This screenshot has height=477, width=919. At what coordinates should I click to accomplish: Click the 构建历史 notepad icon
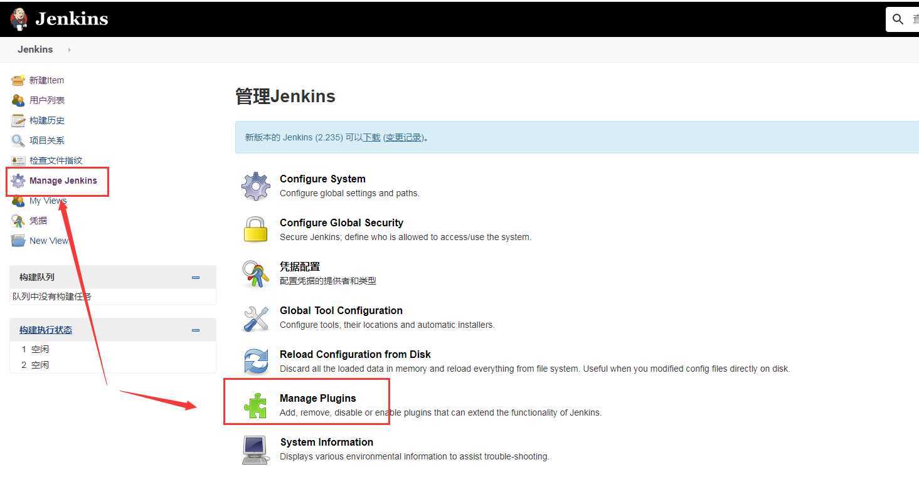pos(18,120)
